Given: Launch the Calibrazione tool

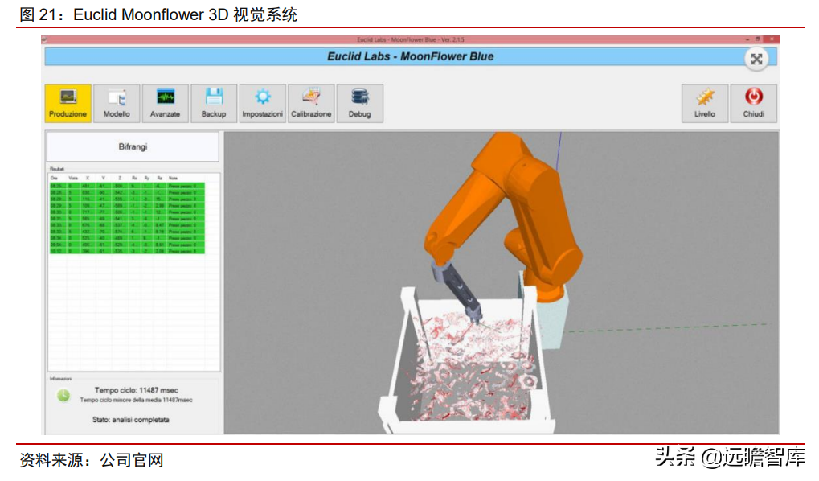Looking at the screenshot, I should [x=311, y=104].
